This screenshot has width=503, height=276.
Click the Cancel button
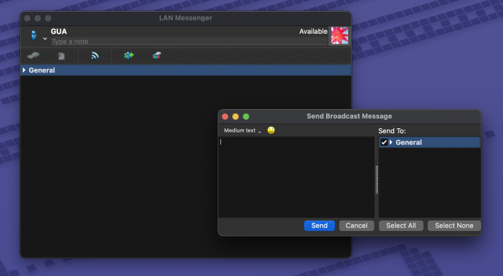point(357,226)
